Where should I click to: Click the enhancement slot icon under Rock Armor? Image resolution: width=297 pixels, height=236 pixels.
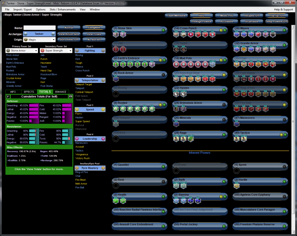(116, 79)
